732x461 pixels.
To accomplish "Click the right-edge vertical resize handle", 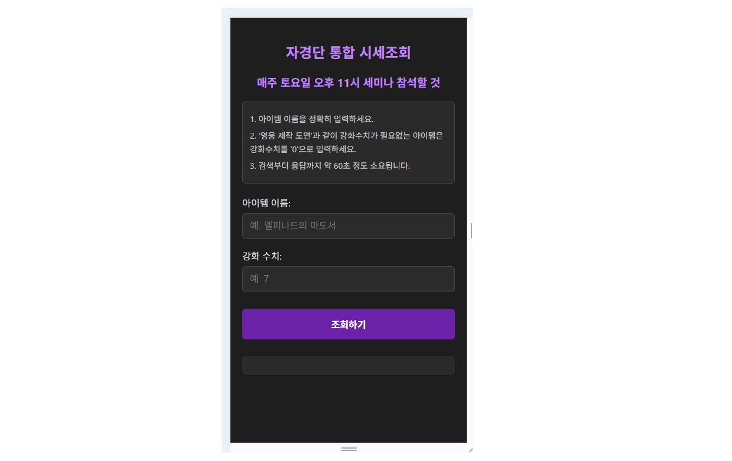I will [471, 231].
